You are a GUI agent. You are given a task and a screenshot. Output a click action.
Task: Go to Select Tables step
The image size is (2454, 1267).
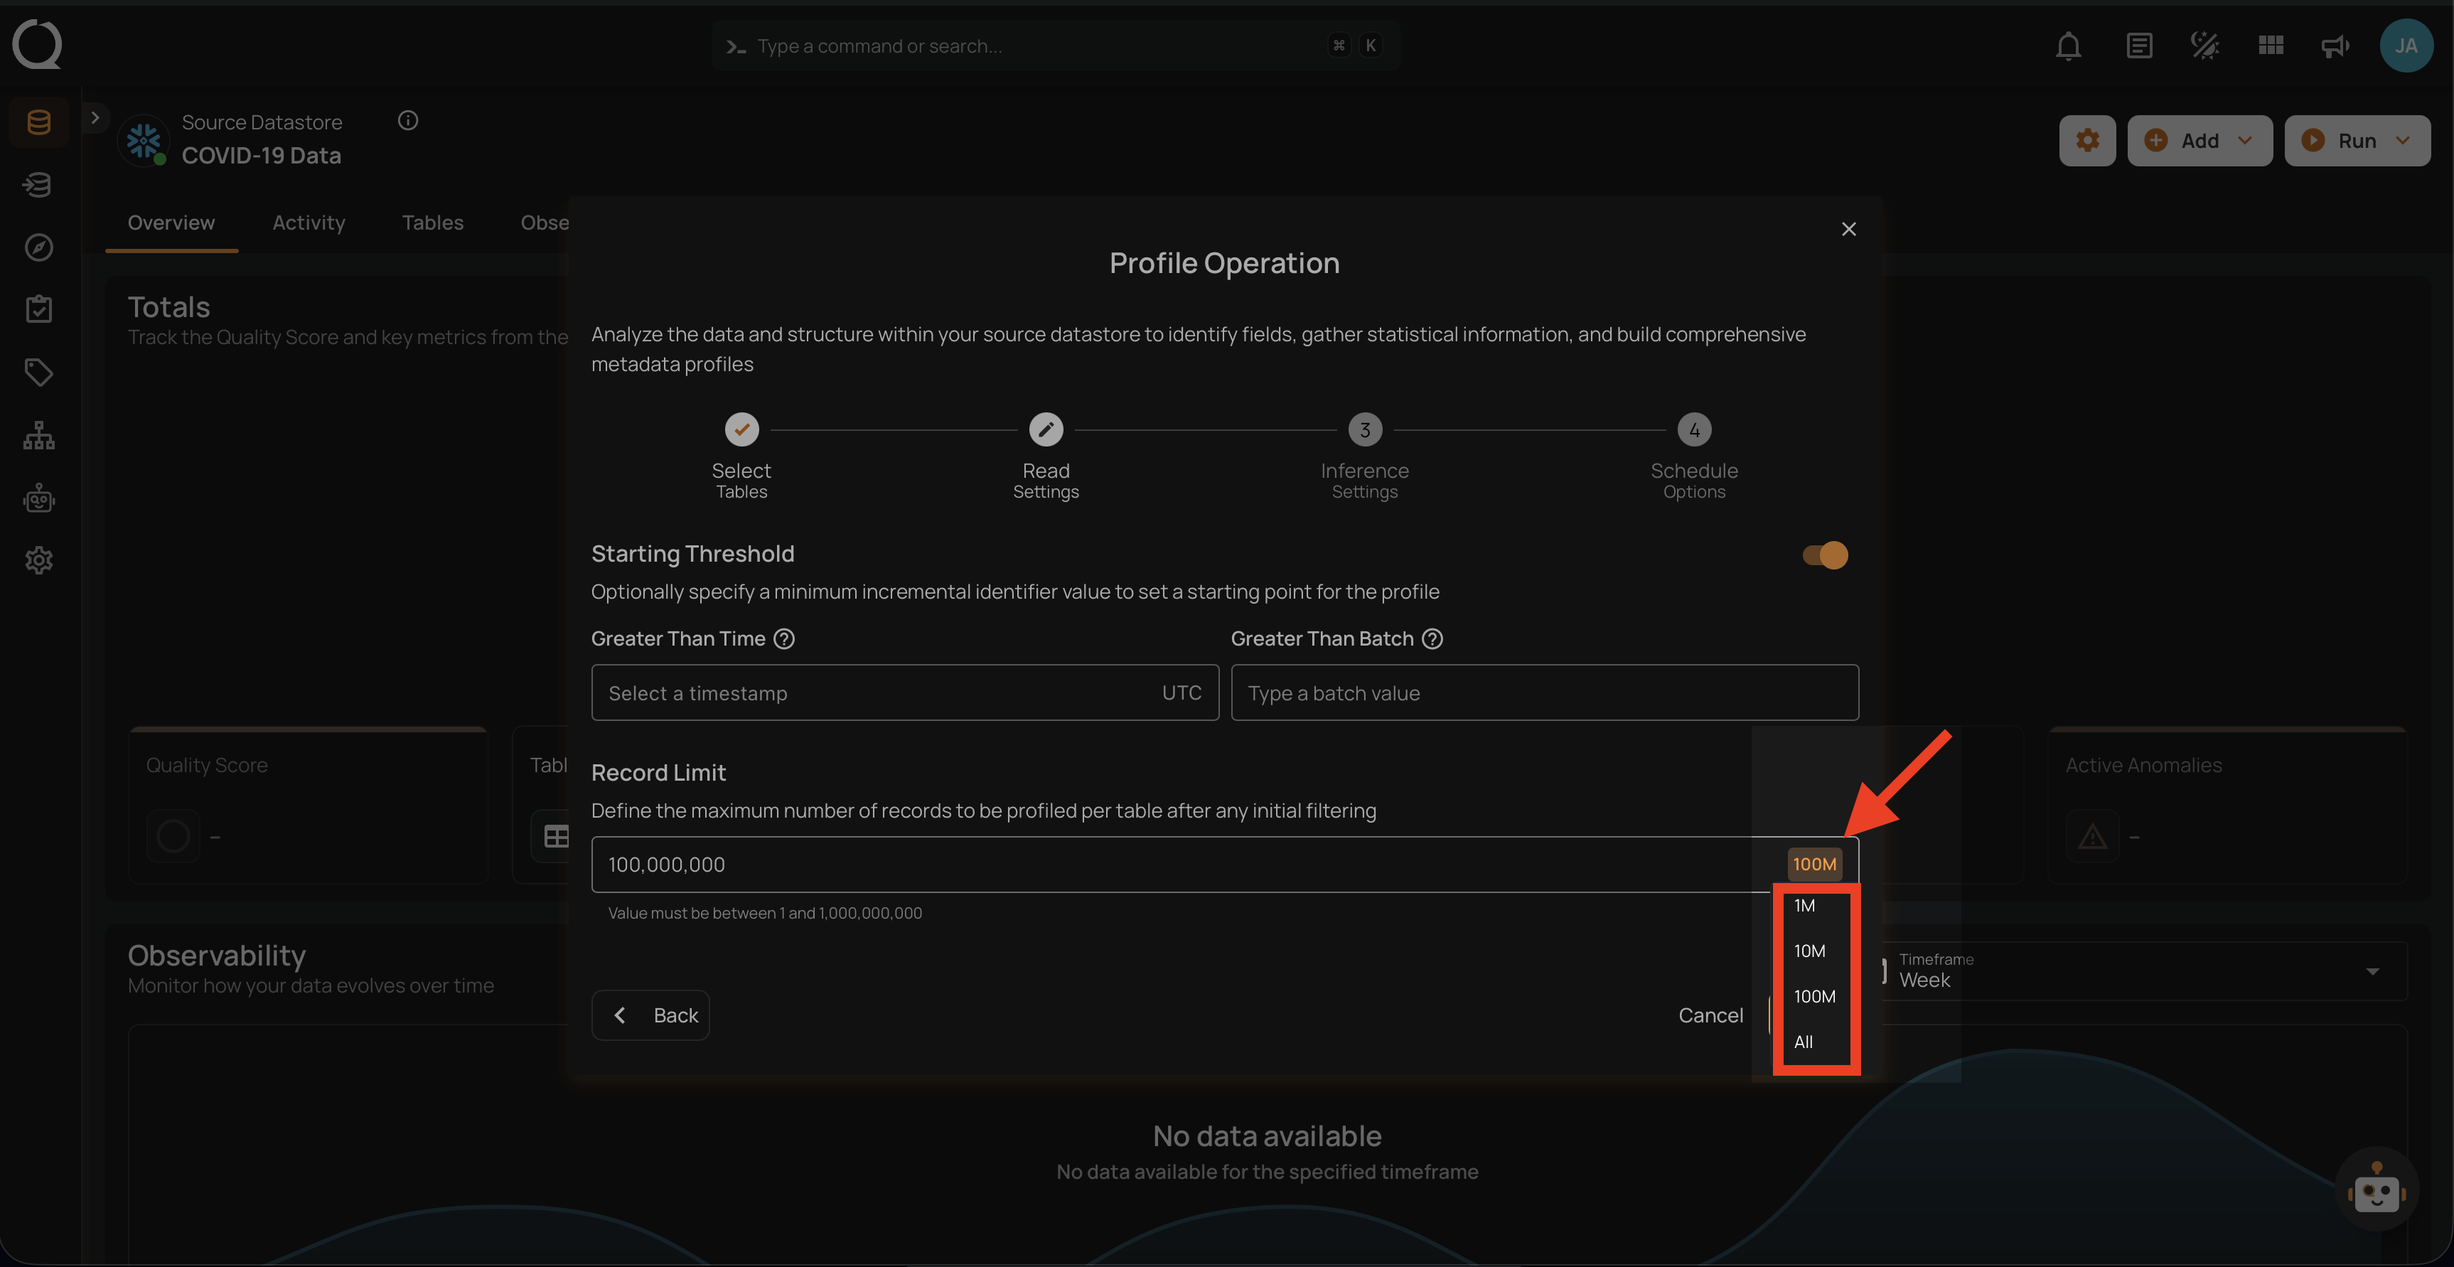tap(741, 431)
